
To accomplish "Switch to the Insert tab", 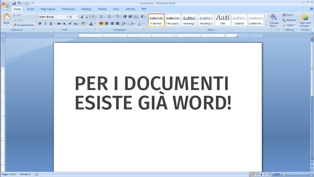I will click(30, 9).
